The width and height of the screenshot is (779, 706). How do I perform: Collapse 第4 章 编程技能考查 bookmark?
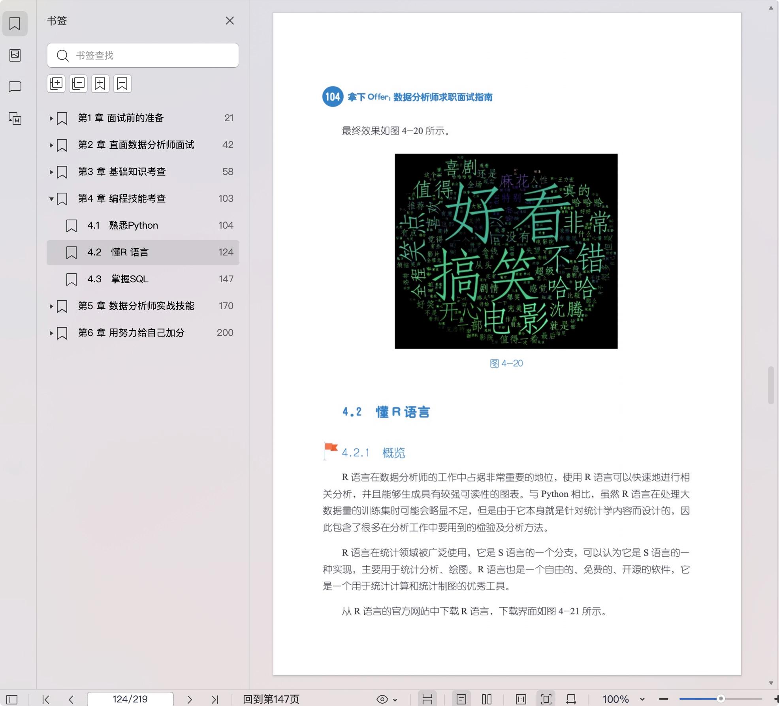click(51, 199)
